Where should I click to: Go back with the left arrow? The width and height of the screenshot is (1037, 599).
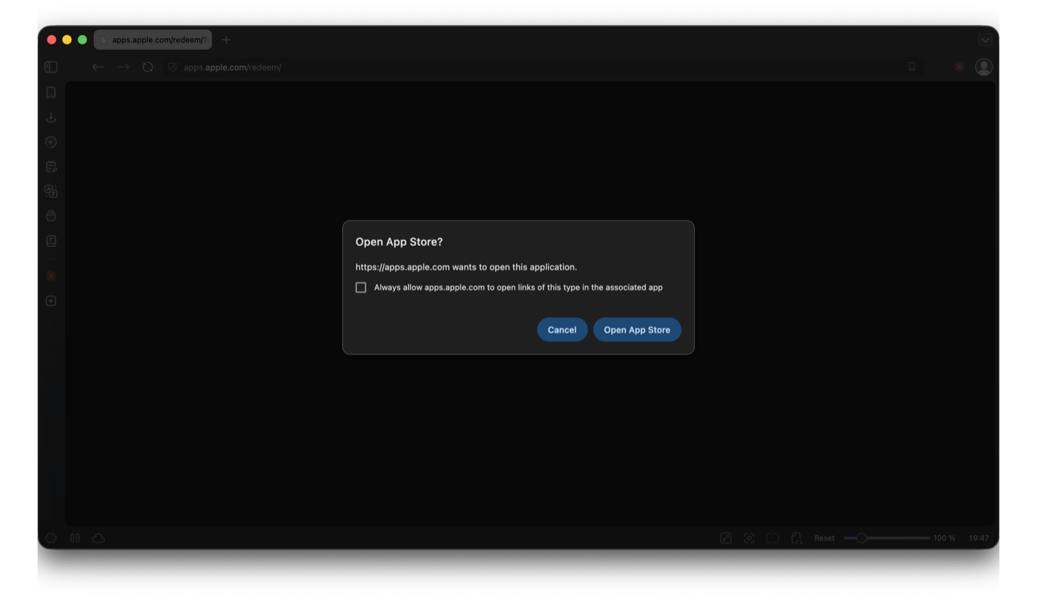pyautogui.click(x=98, y=67)
